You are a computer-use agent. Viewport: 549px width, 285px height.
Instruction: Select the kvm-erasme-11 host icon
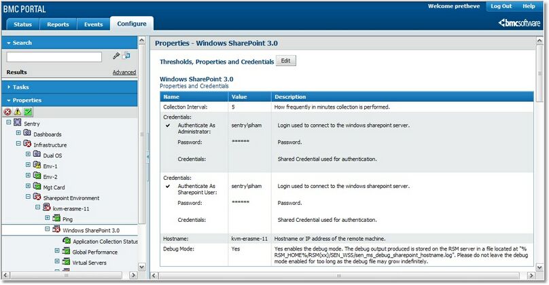pos(47,208)
